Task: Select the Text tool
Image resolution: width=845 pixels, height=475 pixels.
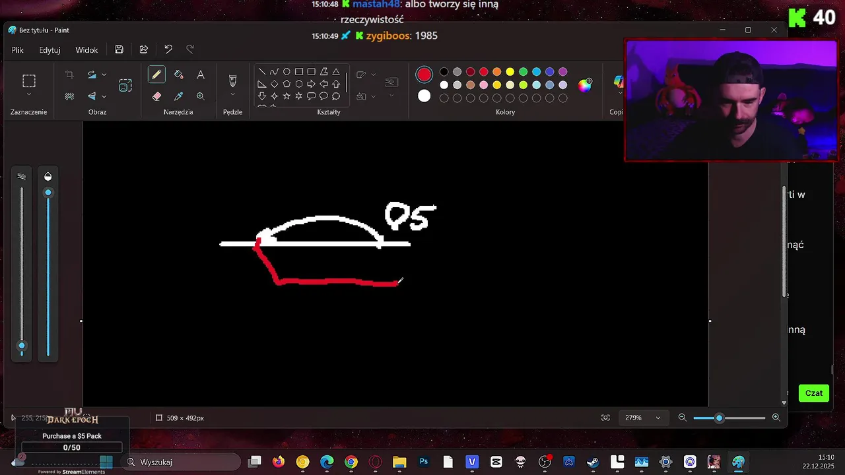Action: click(x=201, y=75)
